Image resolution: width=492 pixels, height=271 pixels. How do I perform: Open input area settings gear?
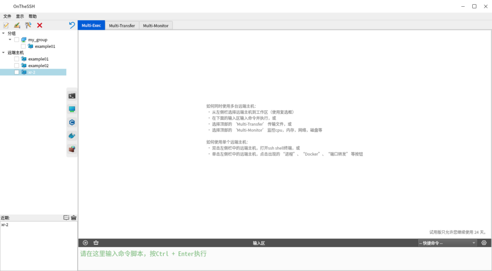[484, 243]
